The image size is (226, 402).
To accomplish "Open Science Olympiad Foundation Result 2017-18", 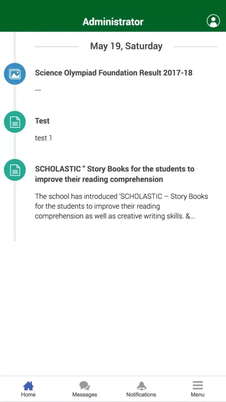I will pos(114,73).
